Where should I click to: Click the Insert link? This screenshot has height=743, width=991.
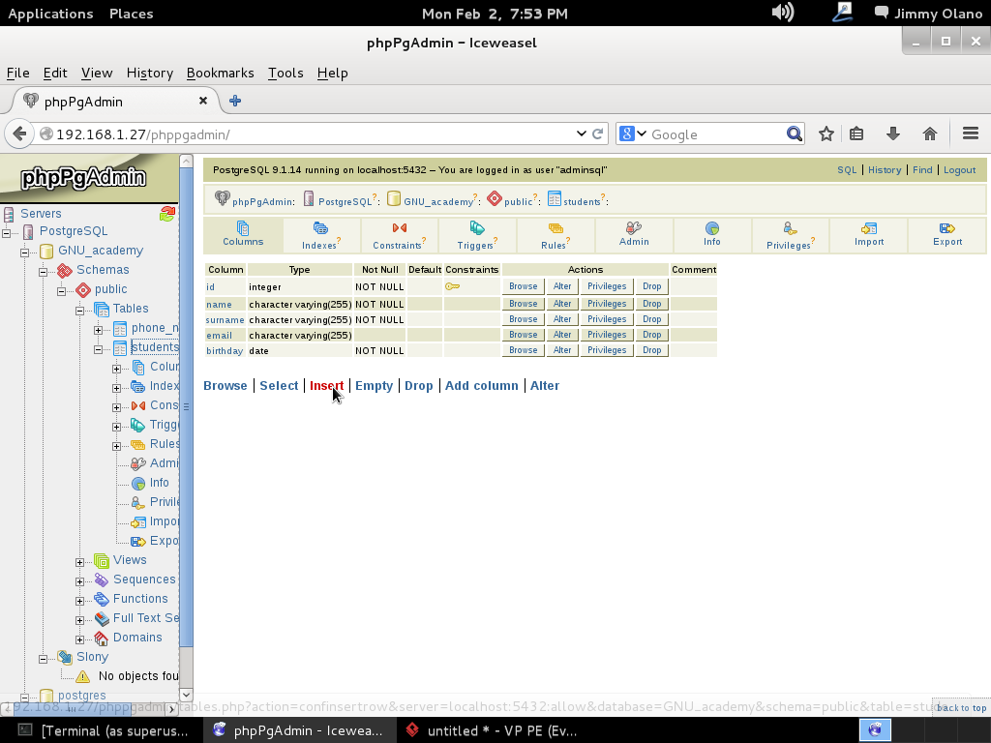coord(326,385)
